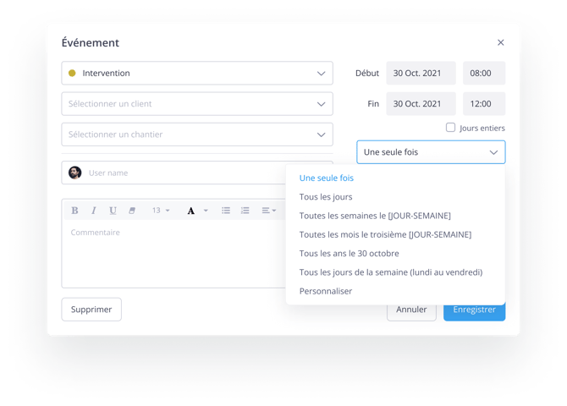Toggle underline formatting in comment toolbar
This screenshot has width=567, height=406.
[113, 211]
